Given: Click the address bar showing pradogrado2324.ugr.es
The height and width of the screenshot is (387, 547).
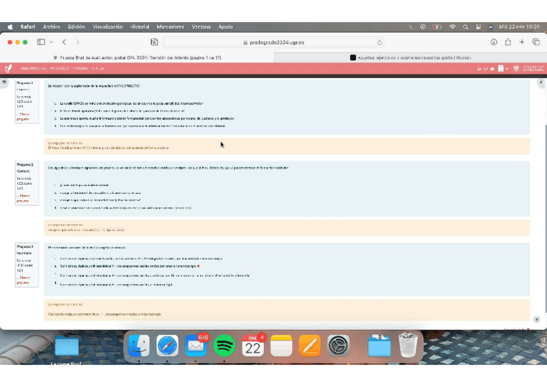Looking at the screenshot, I should point(274,42).
